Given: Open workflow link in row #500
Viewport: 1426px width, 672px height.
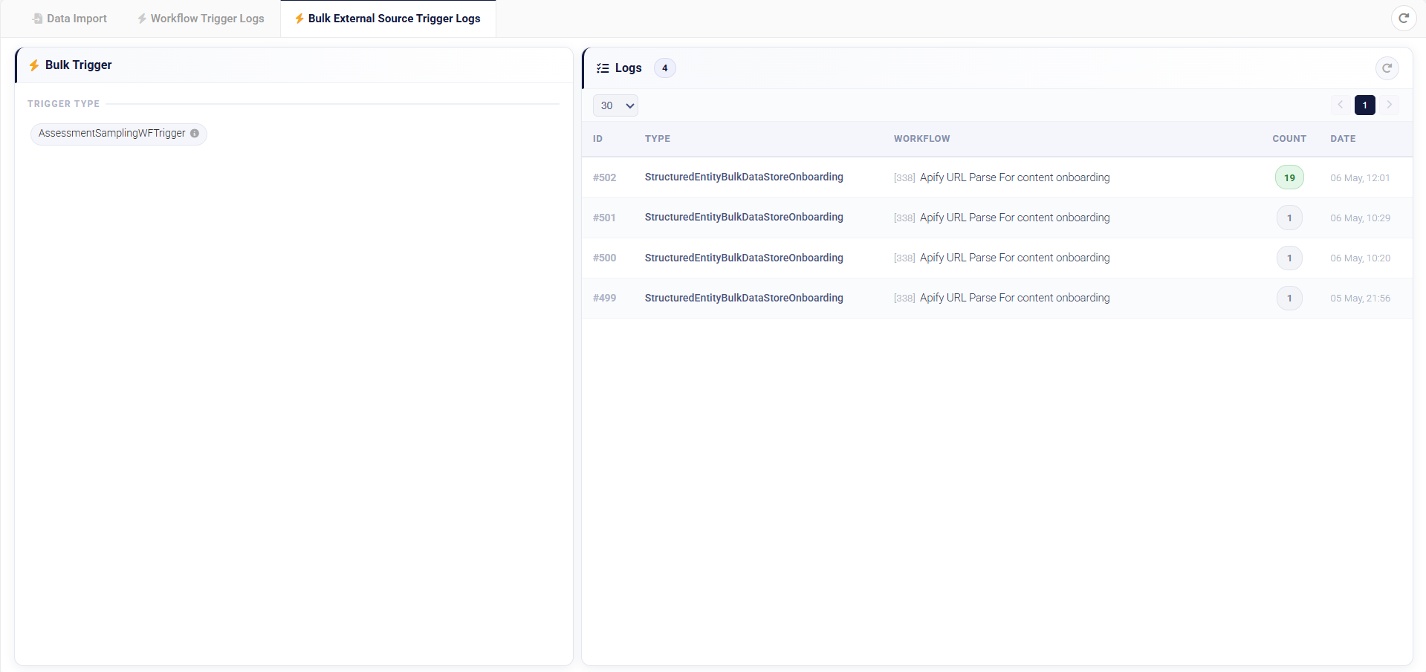Looking at the screenshot, I should (1002, 258).
